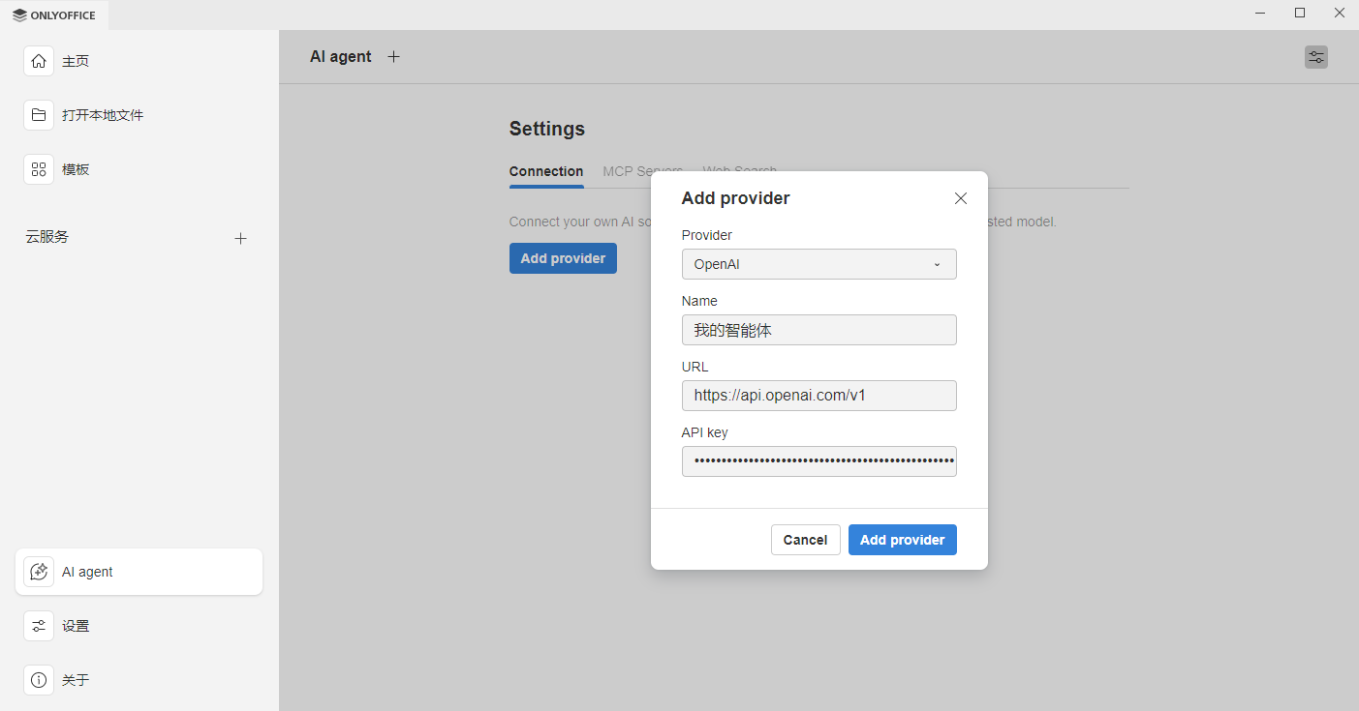The width and height of the screenshot is (1359, 711).
Task: Confirm with Add provider button in dialog
Action: [902, 540]
